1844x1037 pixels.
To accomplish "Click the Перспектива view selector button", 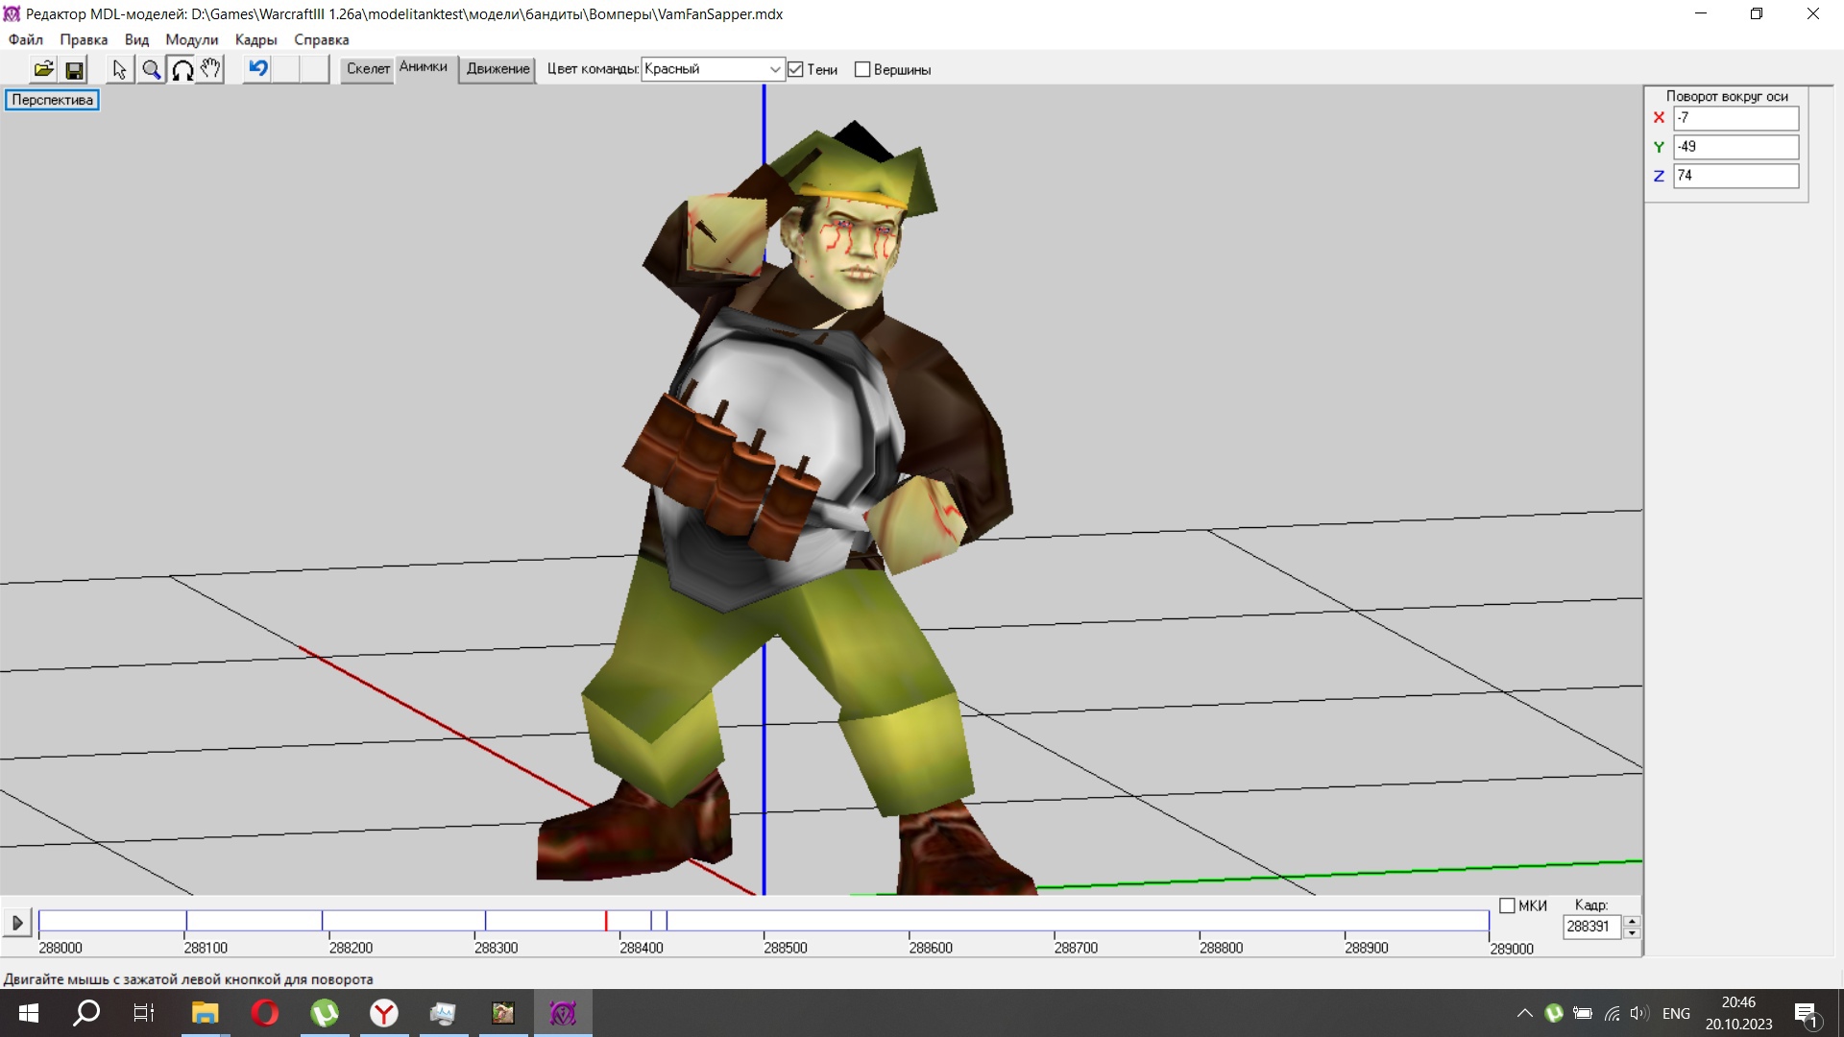I will 52,100.
